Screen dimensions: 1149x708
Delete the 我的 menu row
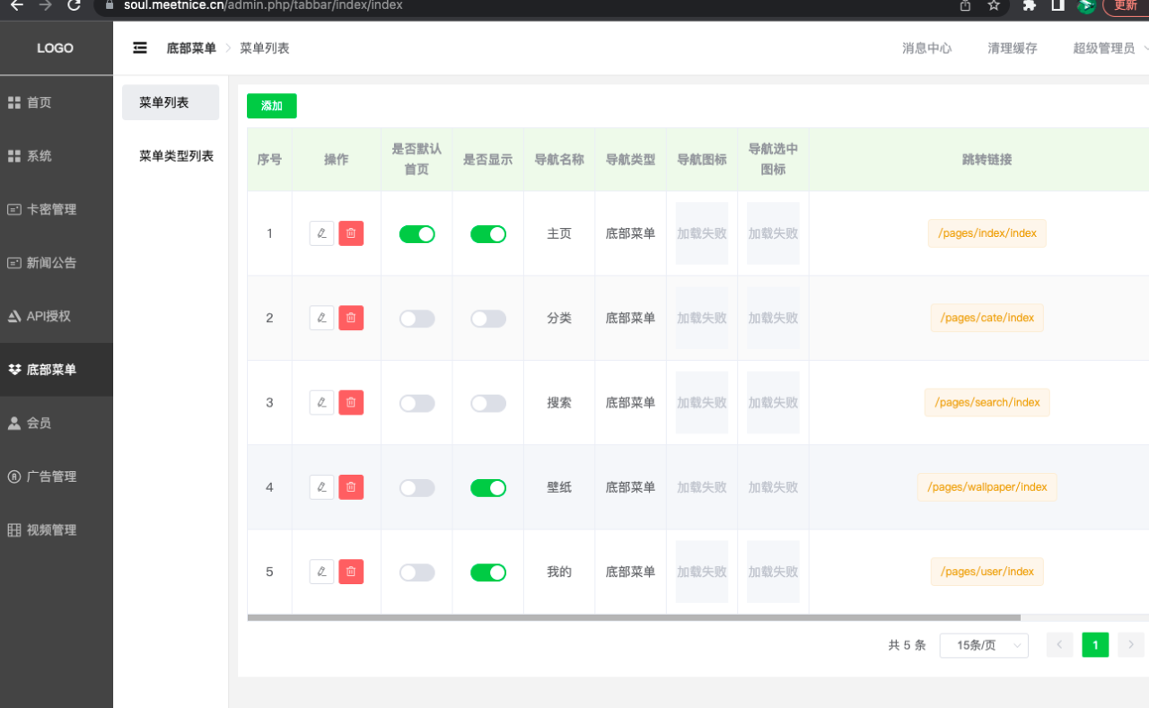coord(351,572)
